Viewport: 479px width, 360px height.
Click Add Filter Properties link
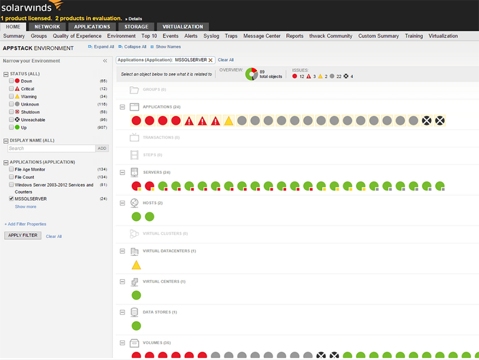click(x=25, y=224)
